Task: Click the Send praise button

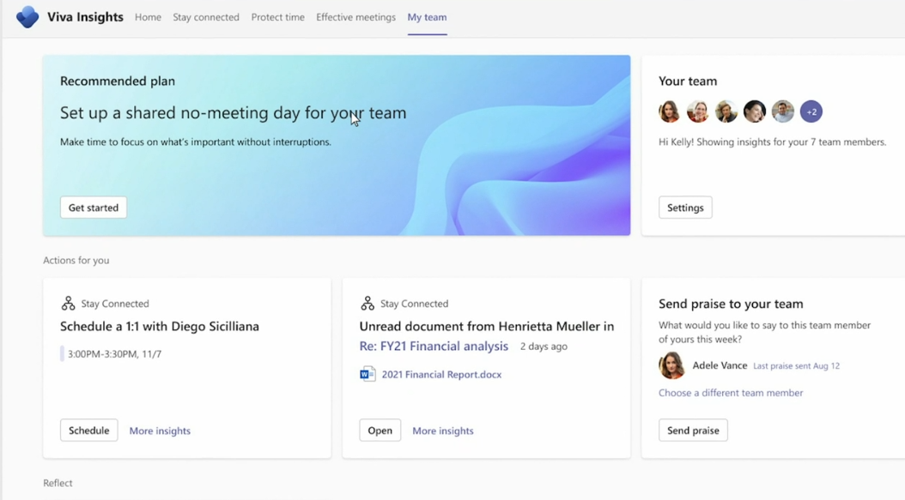Action: tap(693, 431)
